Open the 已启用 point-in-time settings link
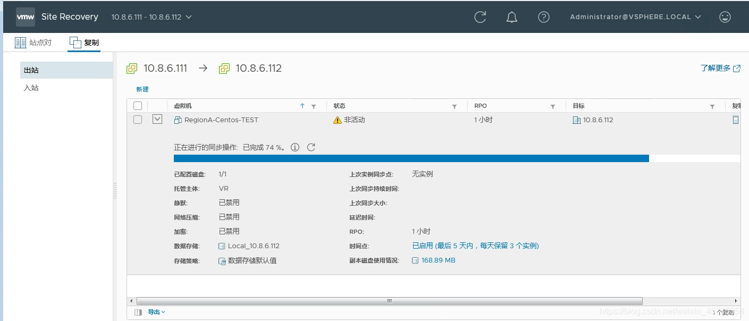This screenshot has width=749, height=321. pos(476,246)
